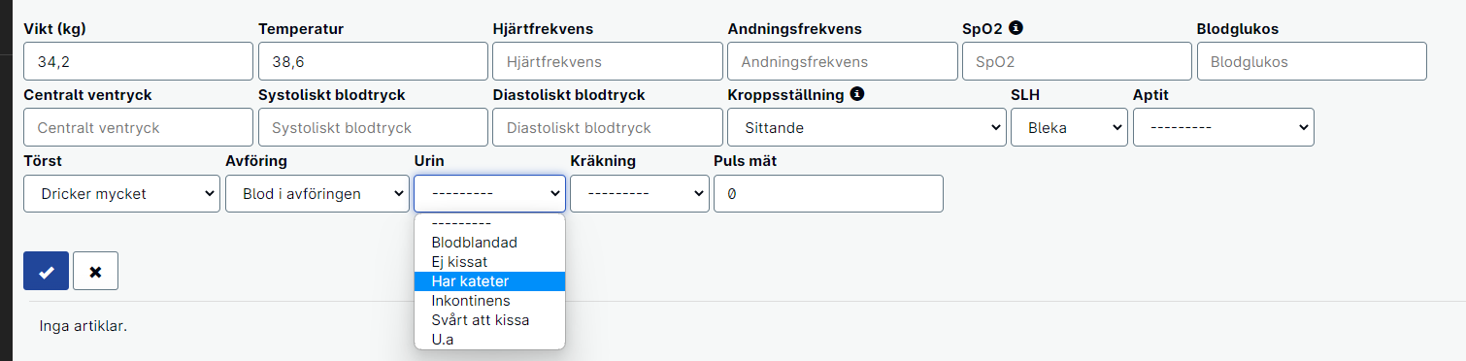Confirm with the blue checkmark button

pos(46,271)
